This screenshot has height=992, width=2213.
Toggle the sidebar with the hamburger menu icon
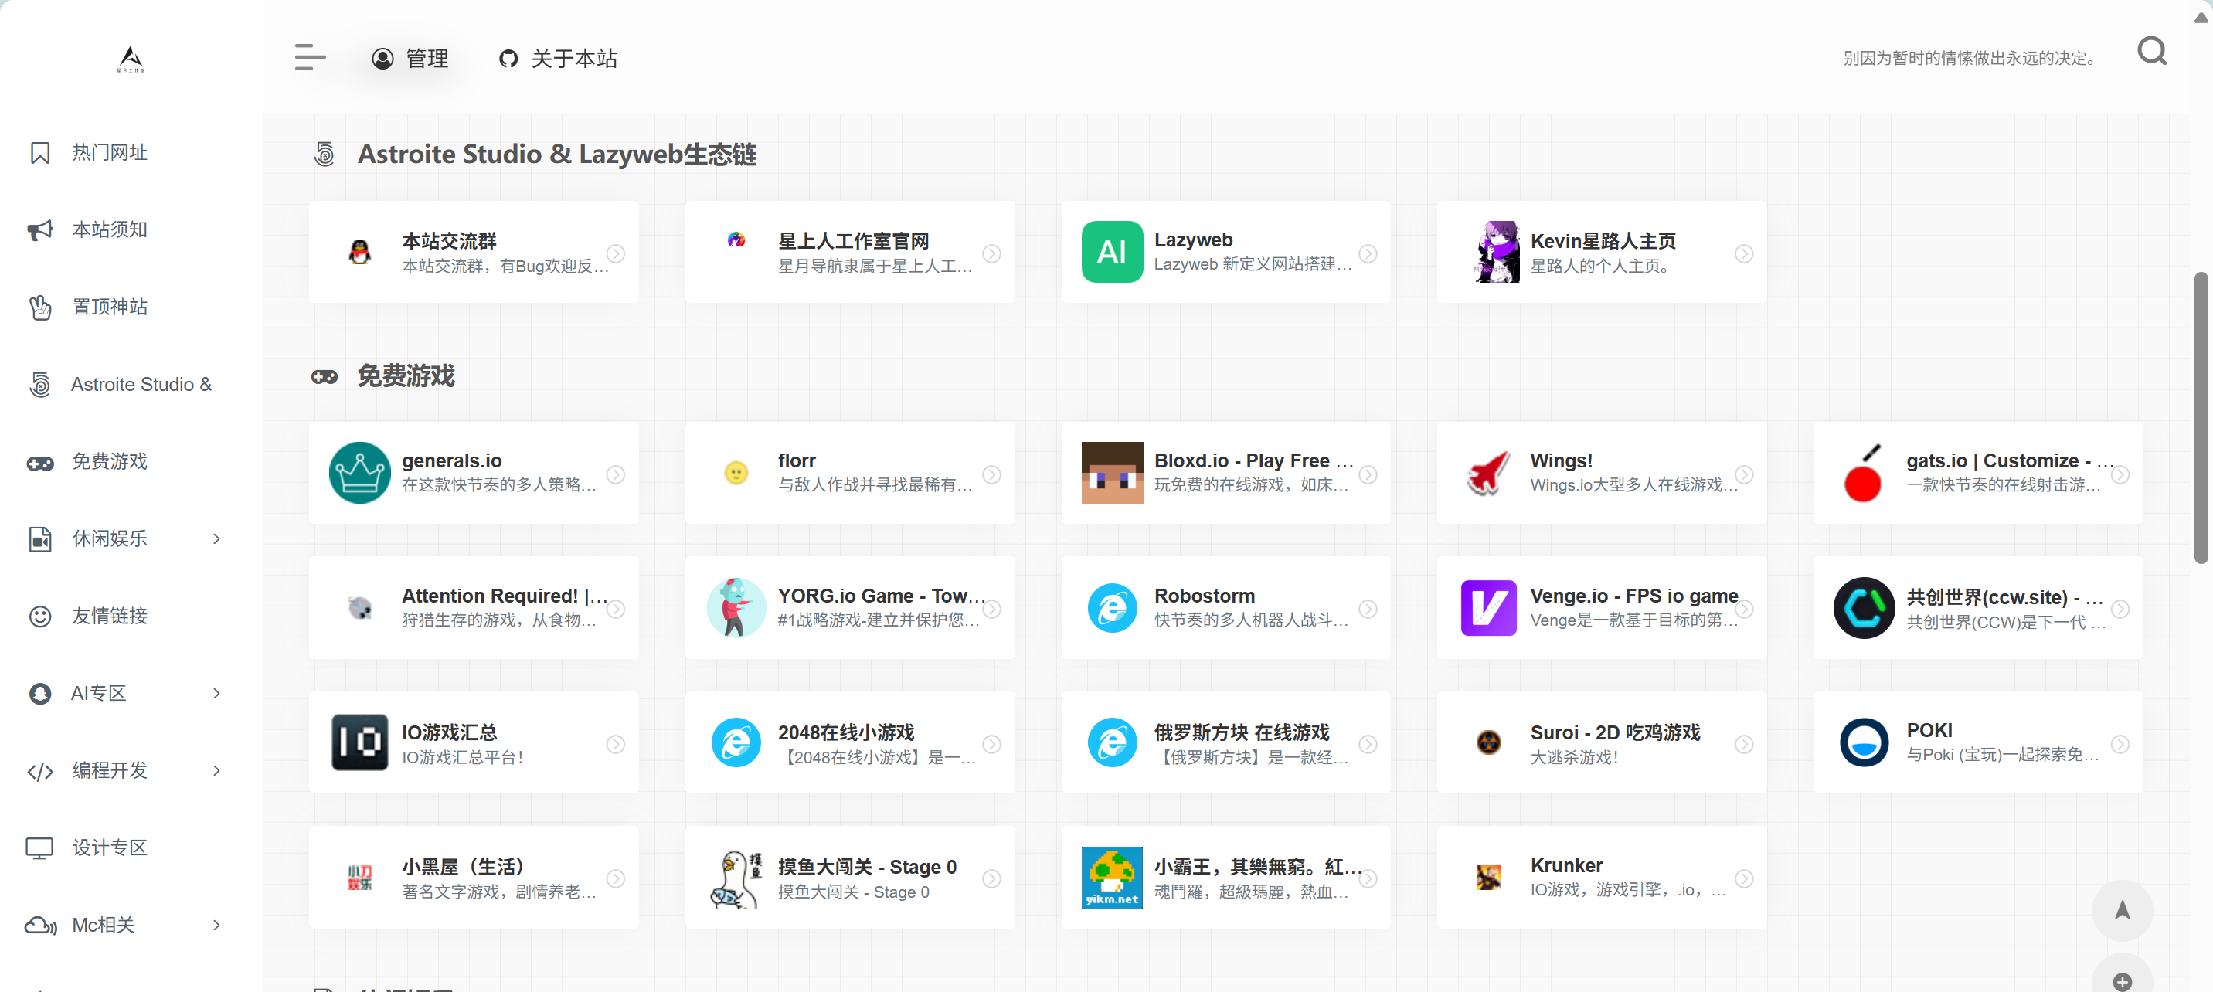[x=310, y=56]
